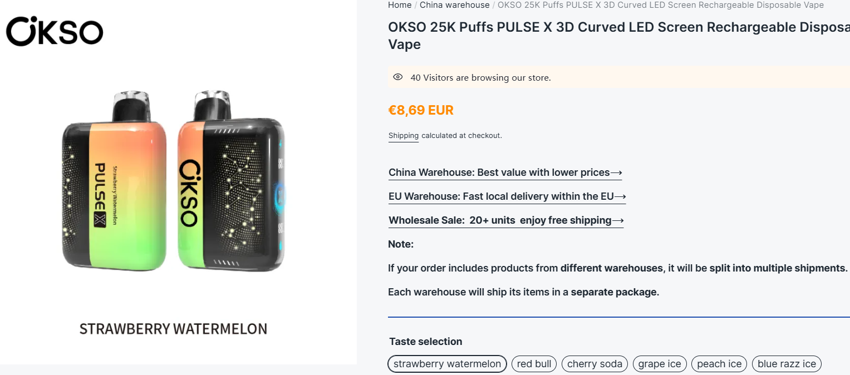Choose the blue razz ice flavor

pyautogui.click(x=787, y=364)
